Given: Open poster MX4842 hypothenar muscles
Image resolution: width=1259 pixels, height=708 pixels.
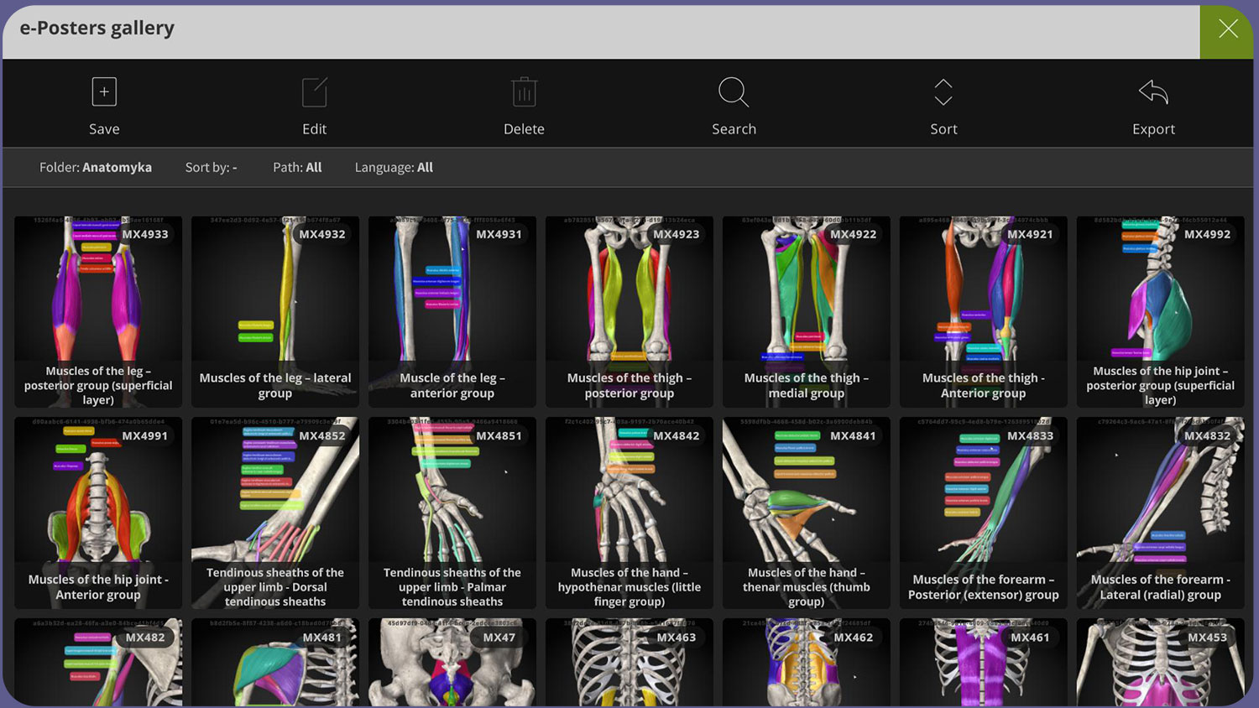Looking at the screenshot, I should pos(629,513).
